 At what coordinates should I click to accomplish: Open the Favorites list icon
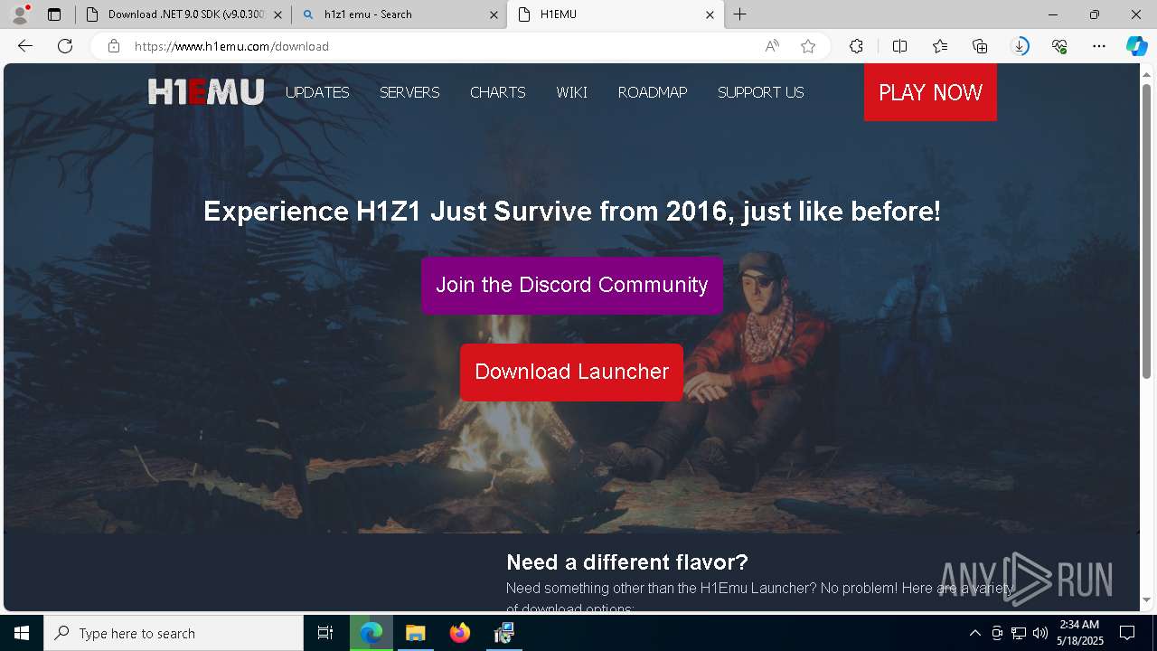[940, 46]
